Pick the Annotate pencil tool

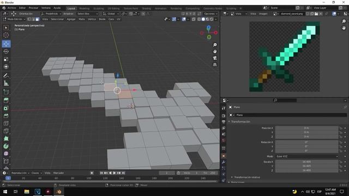coord(6,76)
